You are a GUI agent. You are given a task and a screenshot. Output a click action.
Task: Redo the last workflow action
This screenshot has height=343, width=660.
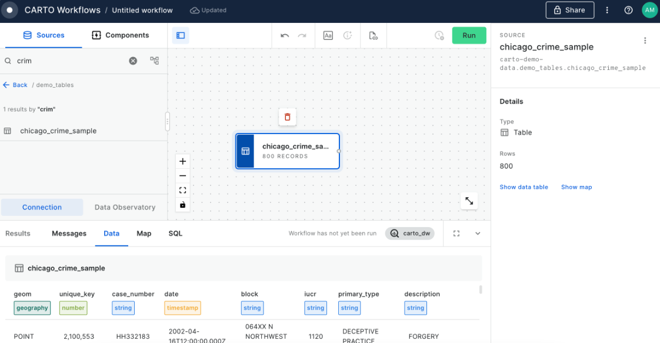(x=302, y=35)
